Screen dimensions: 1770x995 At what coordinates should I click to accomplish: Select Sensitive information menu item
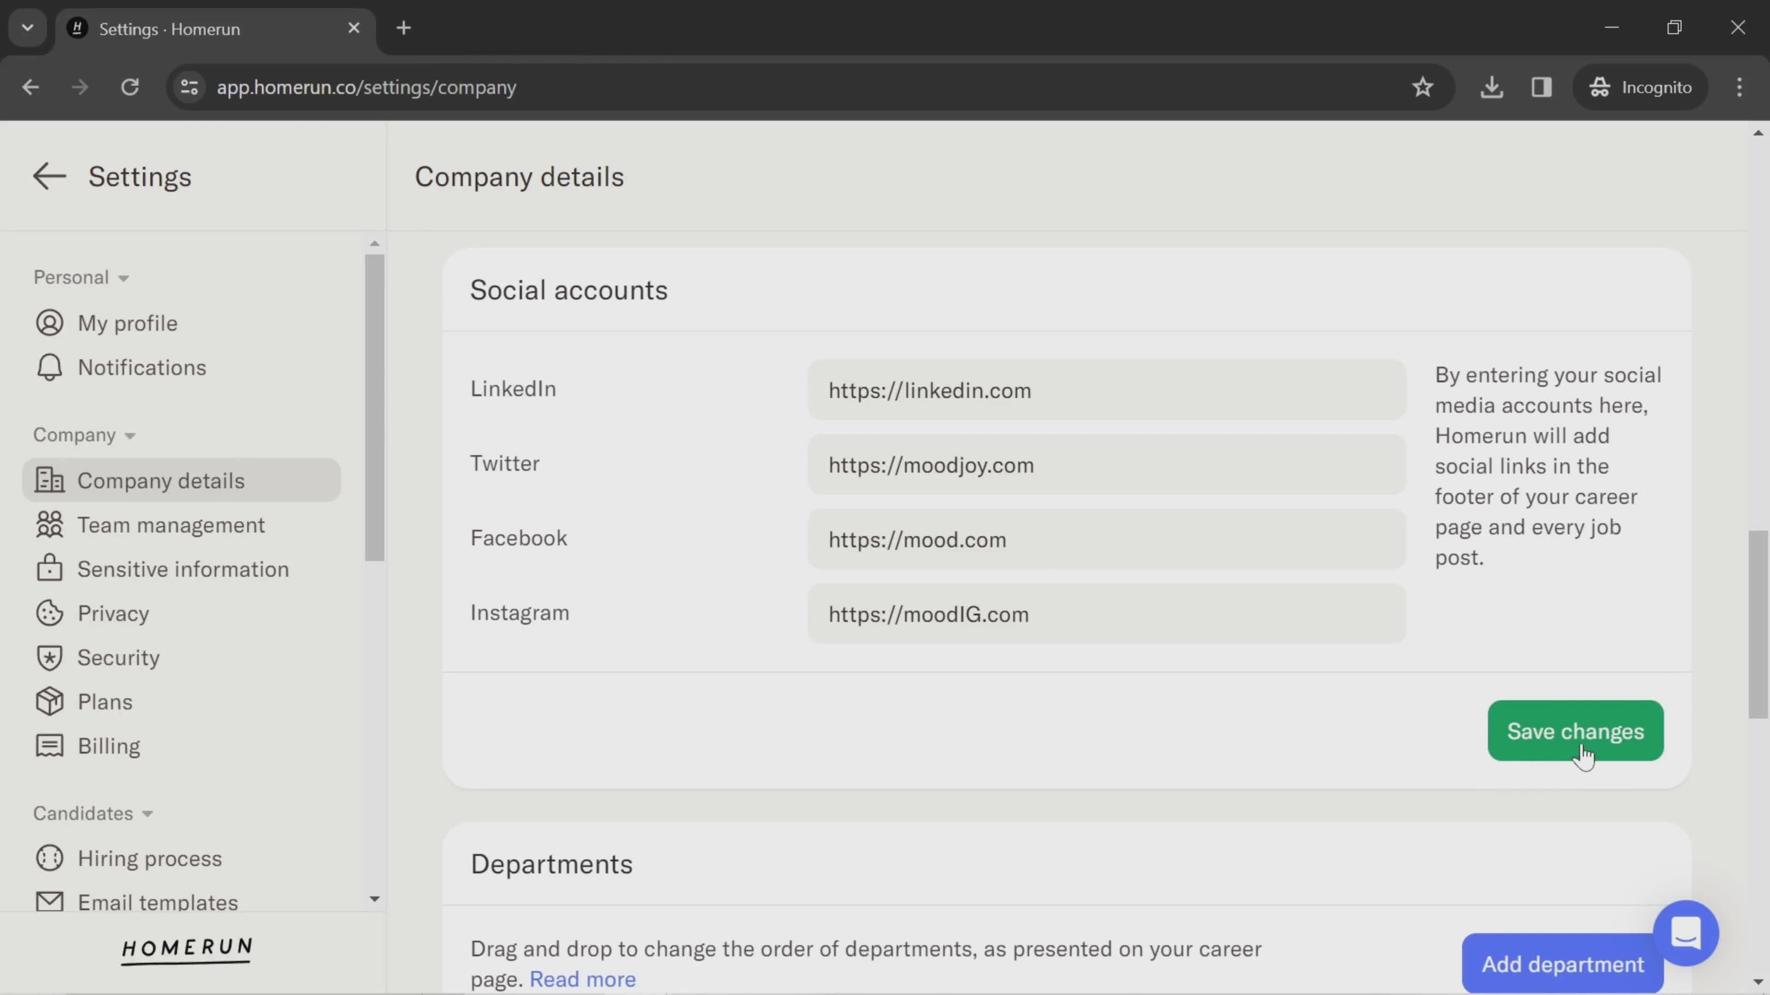pyautogui.click(x=182, y=568)
